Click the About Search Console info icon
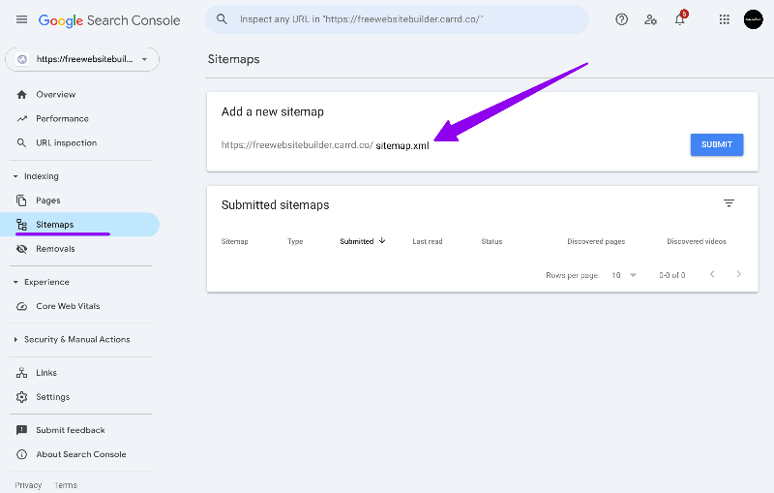Viewport: 774px width, 493px height. tap(21, 454)
